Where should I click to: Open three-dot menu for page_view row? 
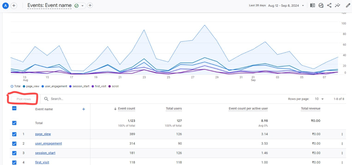click(x=342, y=134)
